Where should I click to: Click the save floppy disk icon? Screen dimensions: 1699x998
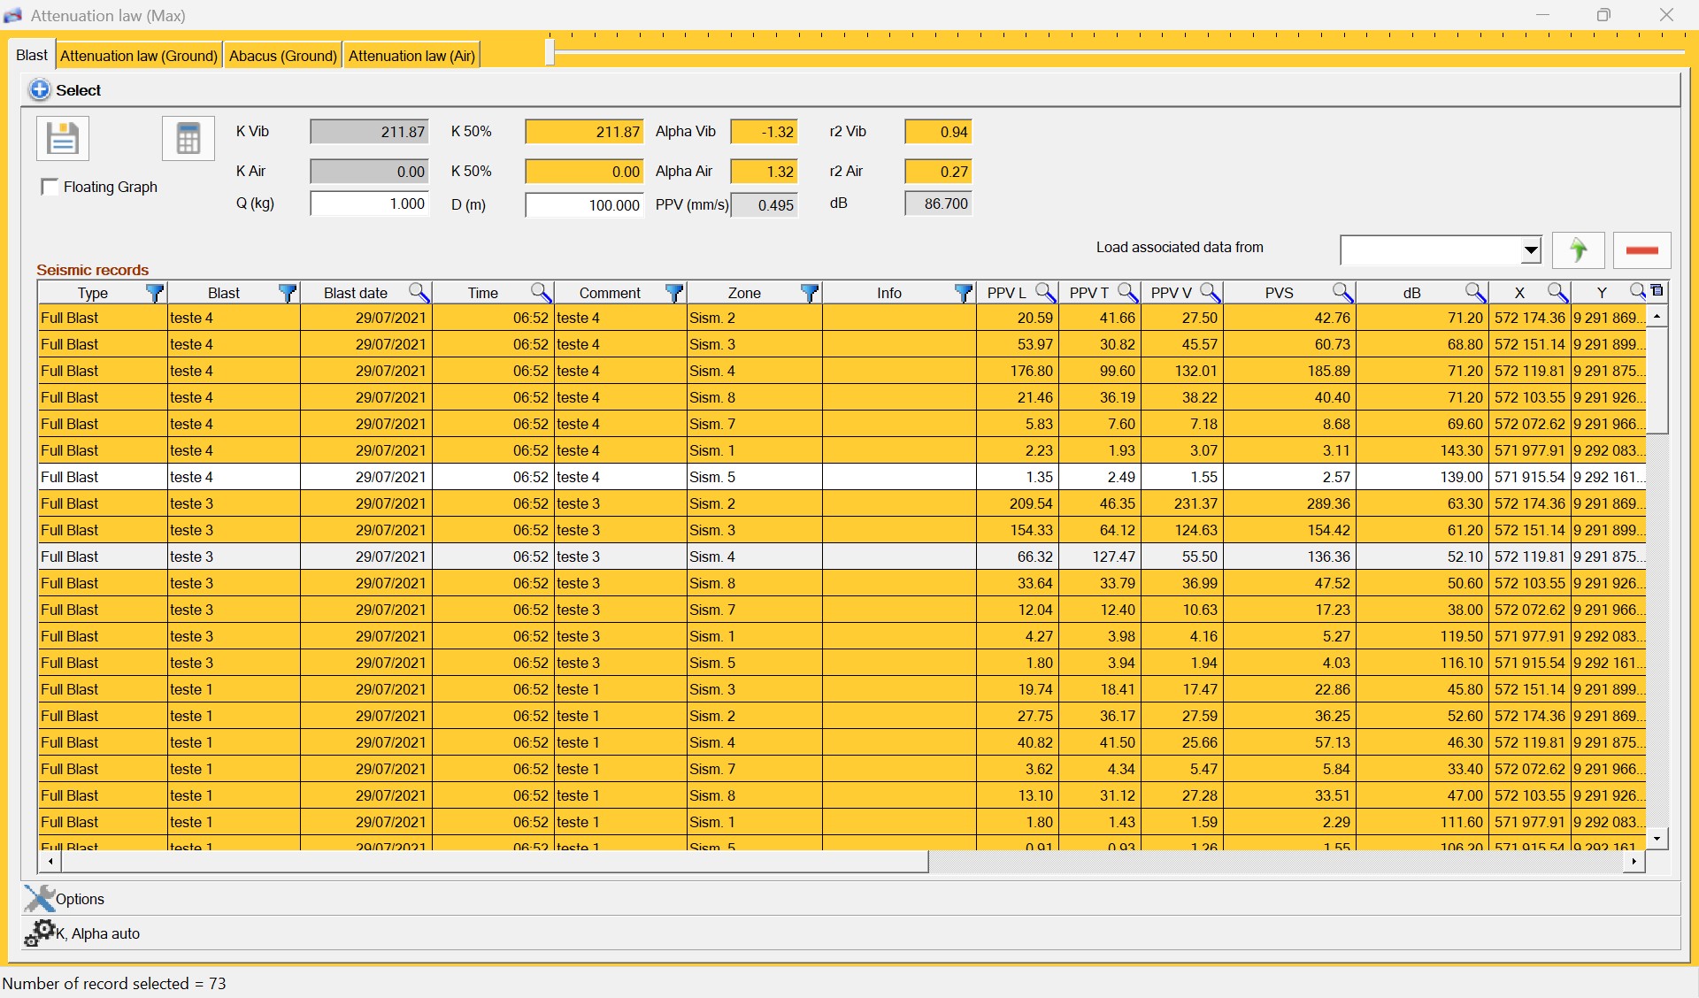[x=62, y=139]
